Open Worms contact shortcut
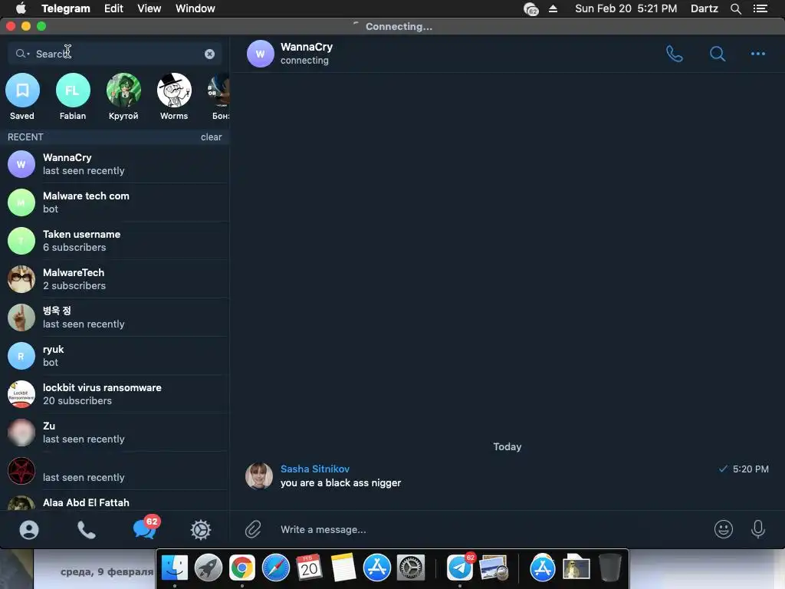This screenshot has width=785, height=589. [174, 97]
